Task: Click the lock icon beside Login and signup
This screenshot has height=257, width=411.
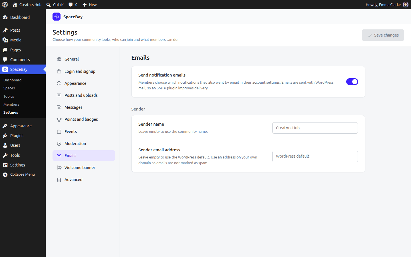Action: [59, 71]
